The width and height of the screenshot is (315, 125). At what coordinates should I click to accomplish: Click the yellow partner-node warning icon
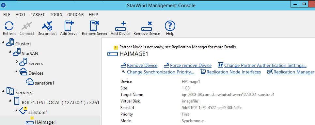click(116, 48)
